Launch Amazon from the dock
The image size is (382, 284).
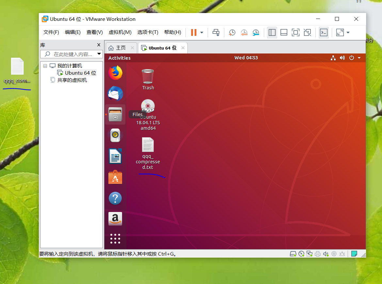tap(115, 219)
